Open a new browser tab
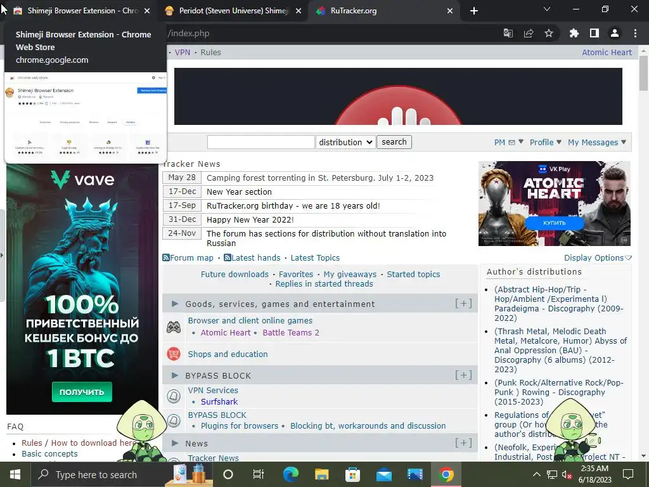The height and width of the screenshot is (487, 649). (x=474, y=11)
